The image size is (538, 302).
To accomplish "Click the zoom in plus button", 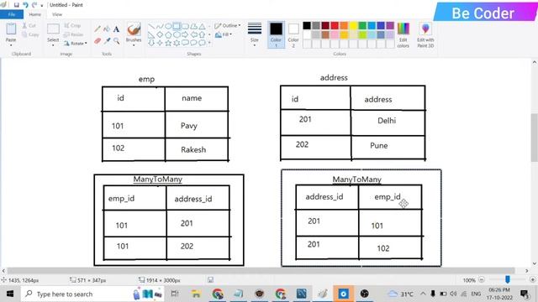I will (x=532, y=280).
